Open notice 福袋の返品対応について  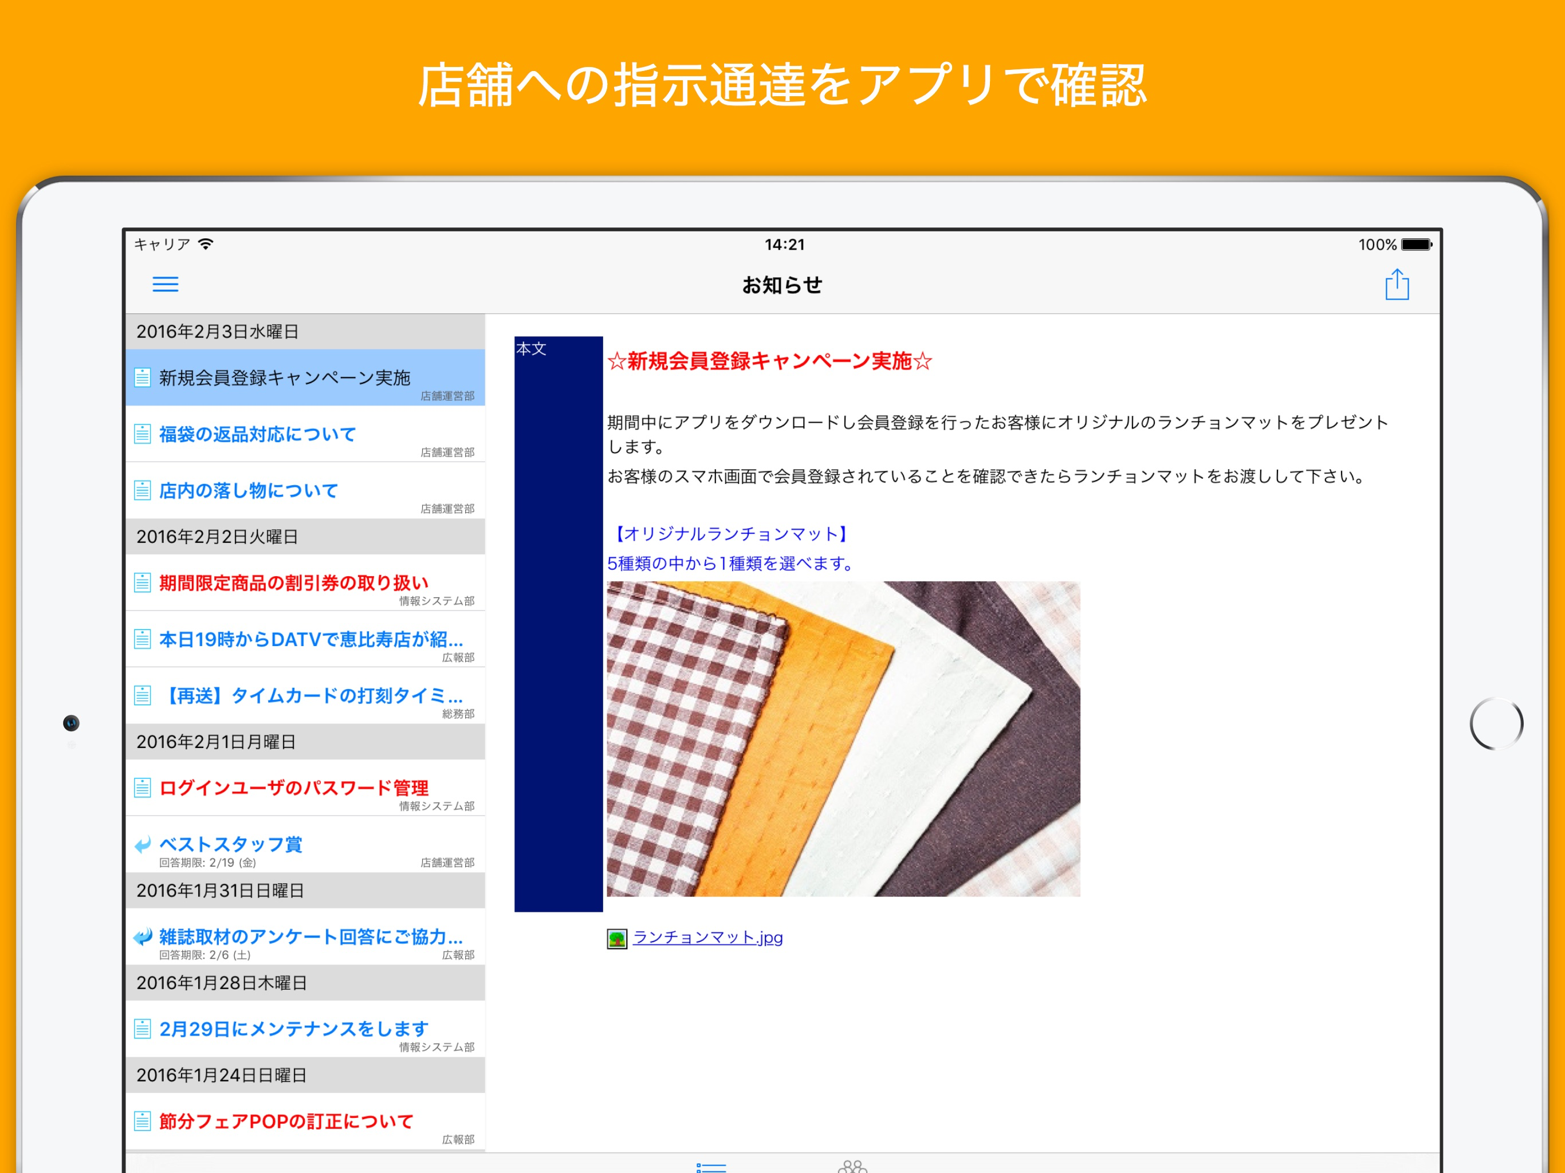pos(306,434)
